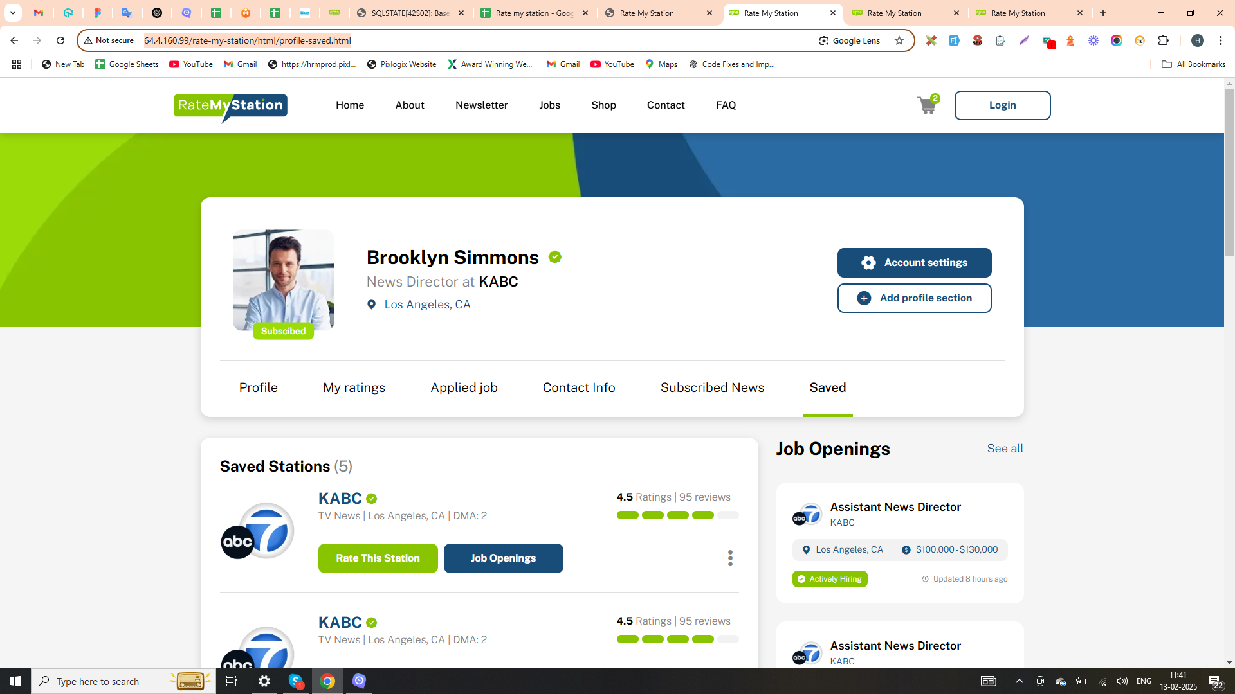Click the KABC link in profile headline
Screen dimensions: 1235x694
point(499,282)
